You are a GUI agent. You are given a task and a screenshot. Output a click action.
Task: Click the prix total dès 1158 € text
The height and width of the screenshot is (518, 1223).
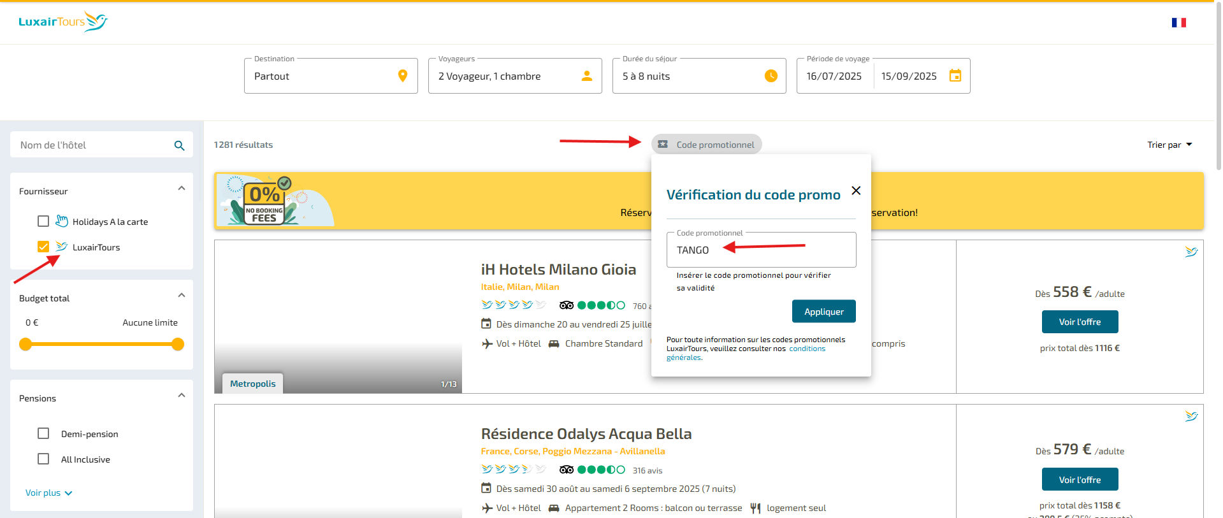coord(1080,505)
